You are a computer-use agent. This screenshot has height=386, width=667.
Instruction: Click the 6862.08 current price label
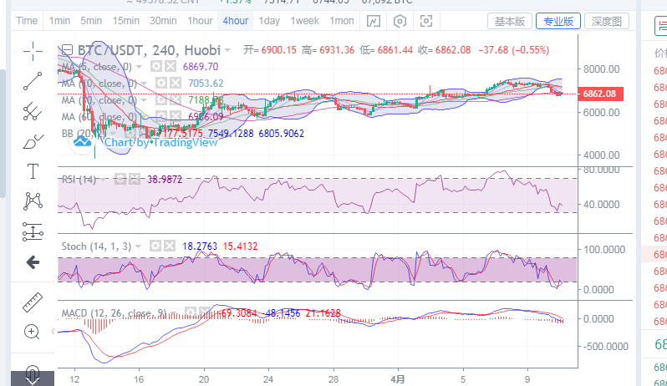tap(600, 94)
